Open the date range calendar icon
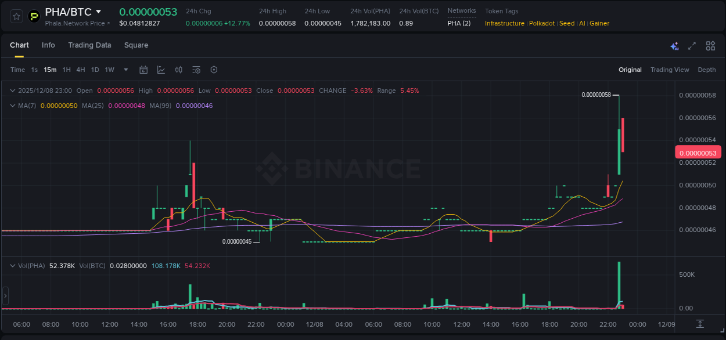This screenshot has height=340, width=726. [x=143, y=70]
